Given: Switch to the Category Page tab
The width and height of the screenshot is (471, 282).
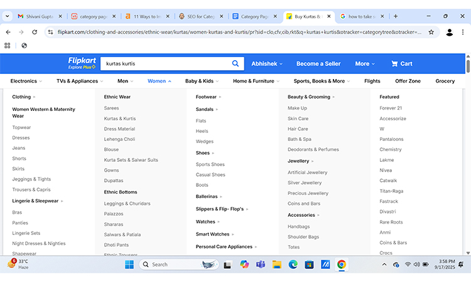Looking at the screenshot, I should point(255,16).
